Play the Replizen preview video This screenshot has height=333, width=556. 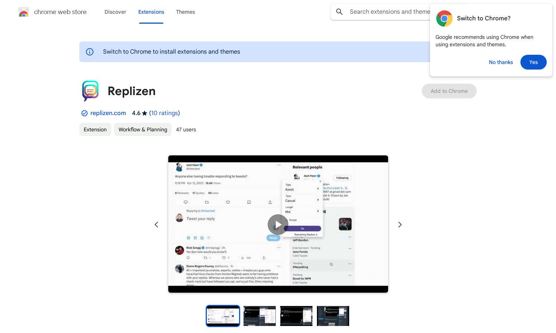[x=278, y=225]
